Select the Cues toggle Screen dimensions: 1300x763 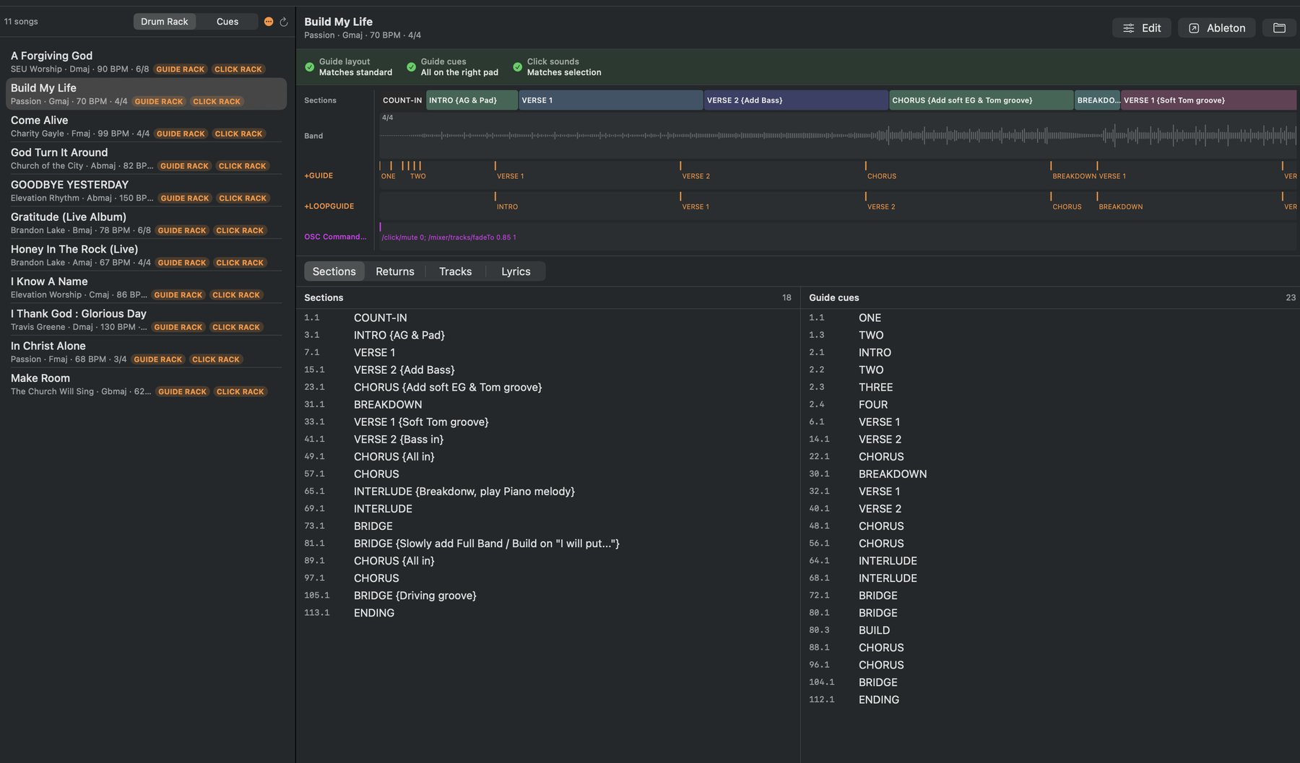point(227,22)
